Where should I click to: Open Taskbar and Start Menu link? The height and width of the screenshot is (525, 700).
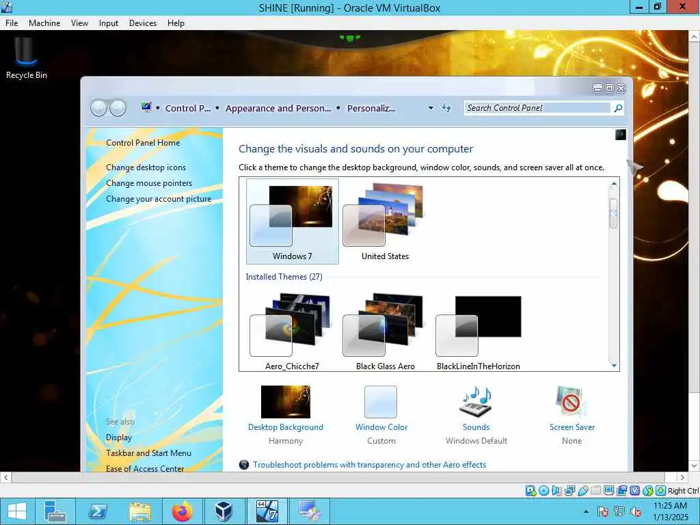pyautogui.click(x=148, y=453)
